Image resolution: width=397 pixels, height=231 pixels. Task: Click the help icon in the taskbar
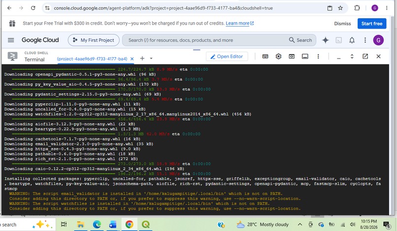221,225
